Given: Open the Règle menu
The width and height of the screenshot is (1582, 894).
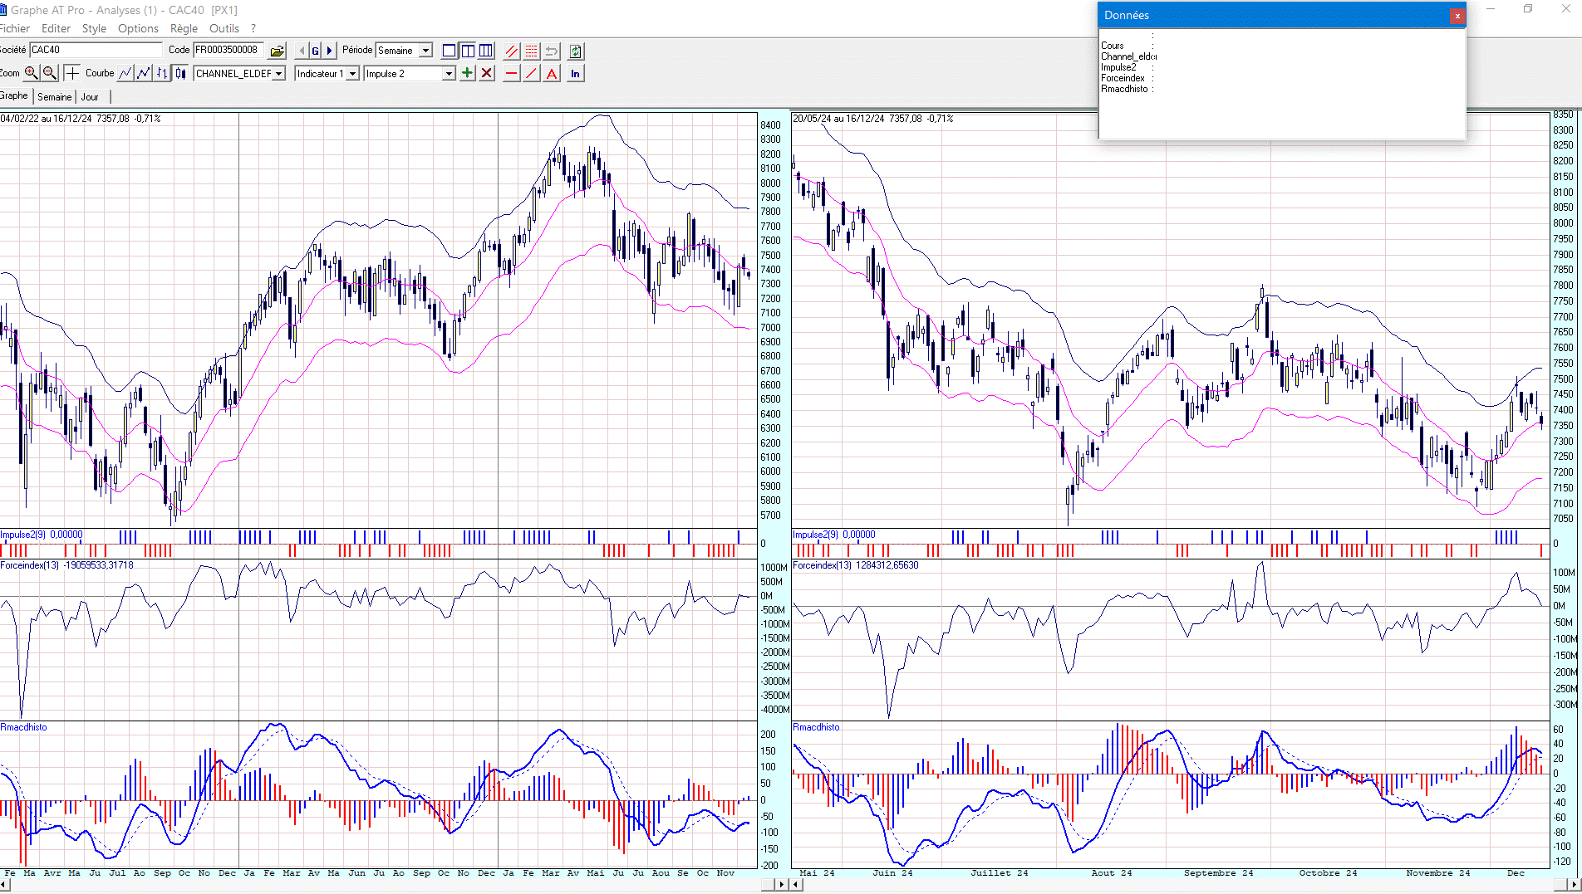Looking at the screenshot, I should (184, 28).
